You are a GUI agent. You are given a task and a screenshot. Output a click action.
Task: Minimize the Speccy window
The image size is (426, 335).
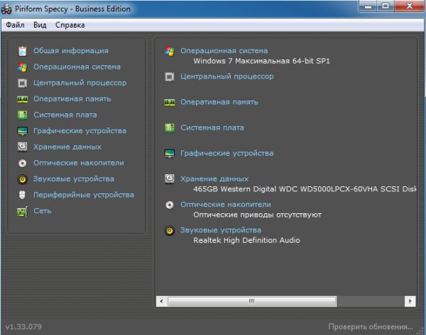point(368,6)
